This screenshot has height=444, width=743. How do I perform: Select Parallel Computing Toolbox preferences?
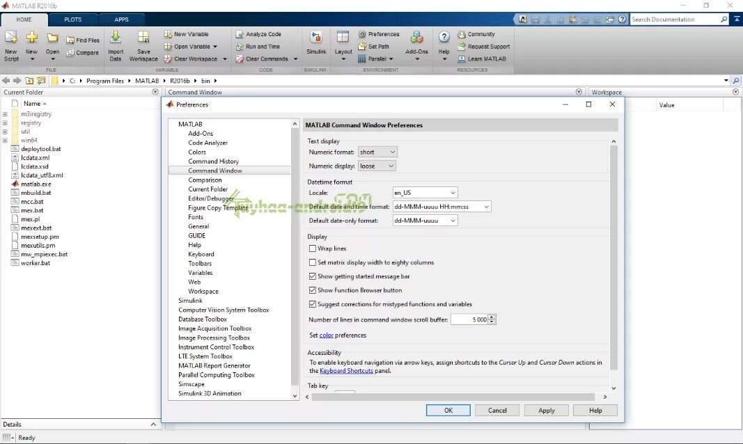coord(217,375)
